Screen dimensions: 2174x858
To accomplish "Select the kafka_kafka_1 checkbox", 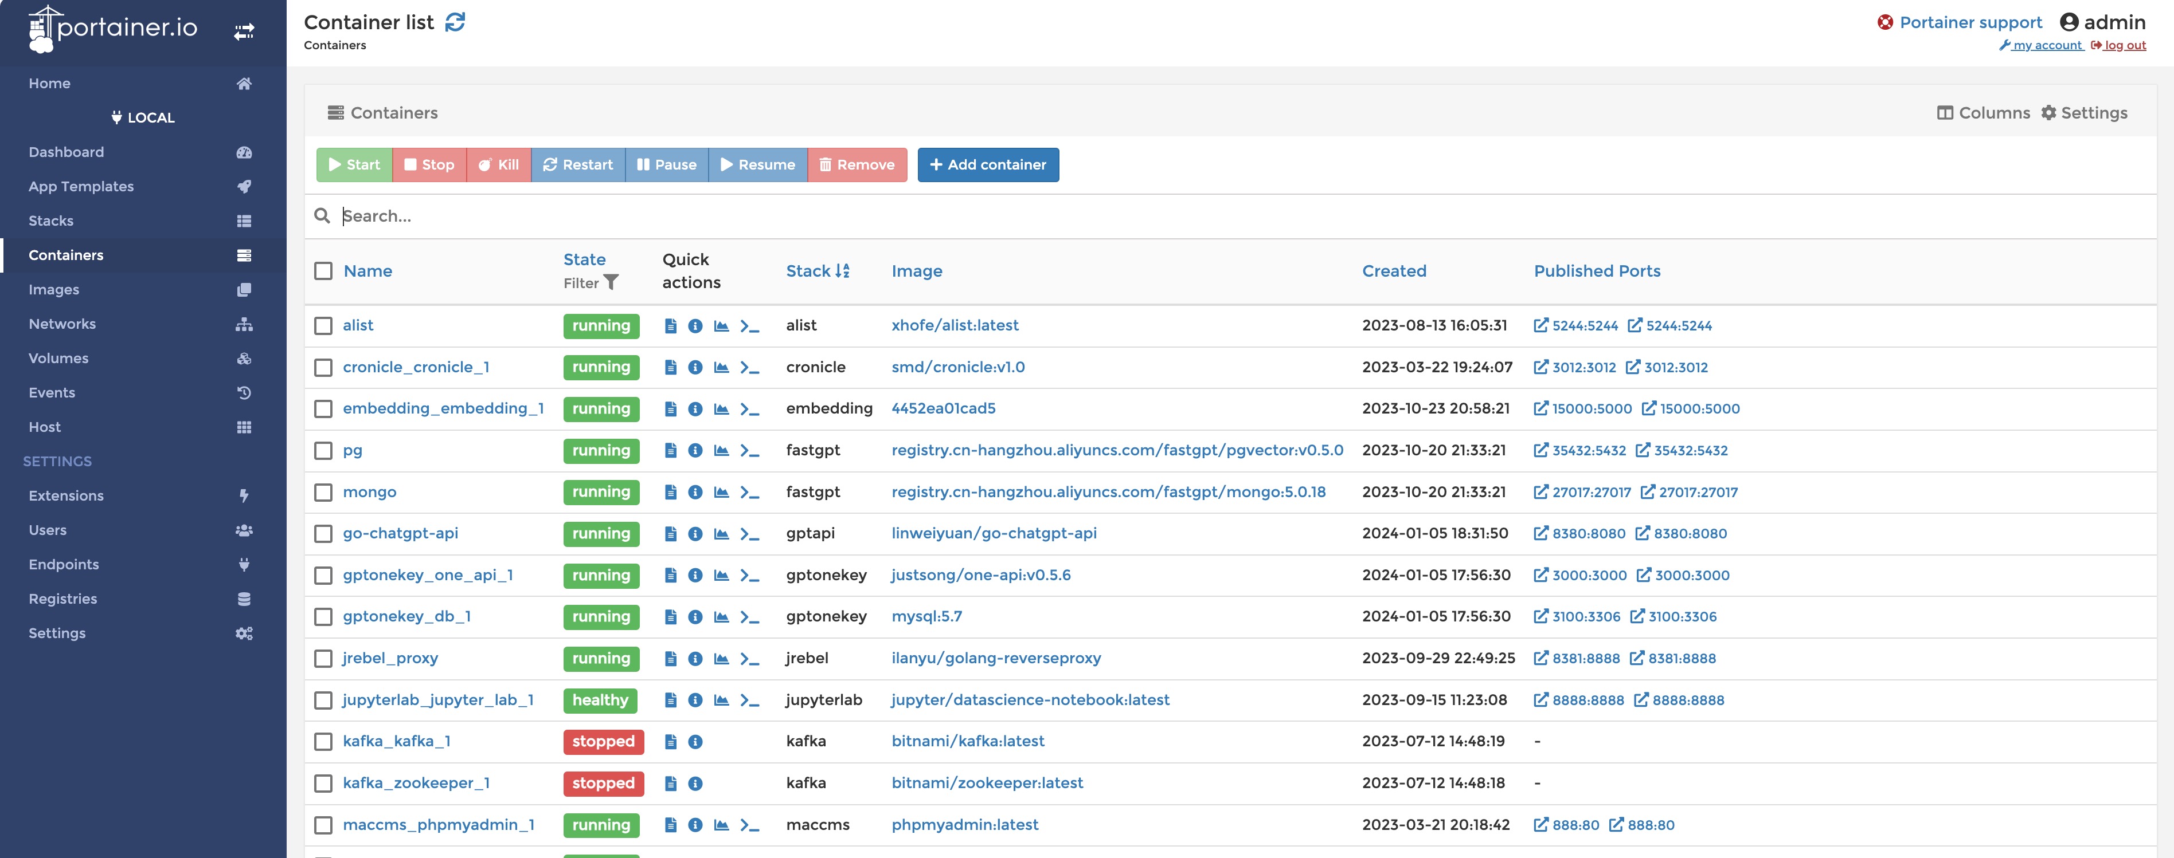I will (323, 742).
